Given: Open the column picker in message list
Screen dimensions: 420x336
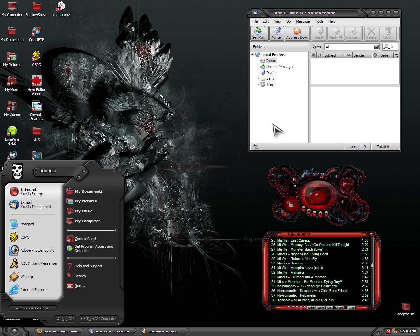Looking at the screenshot, I should coord(397,55).
